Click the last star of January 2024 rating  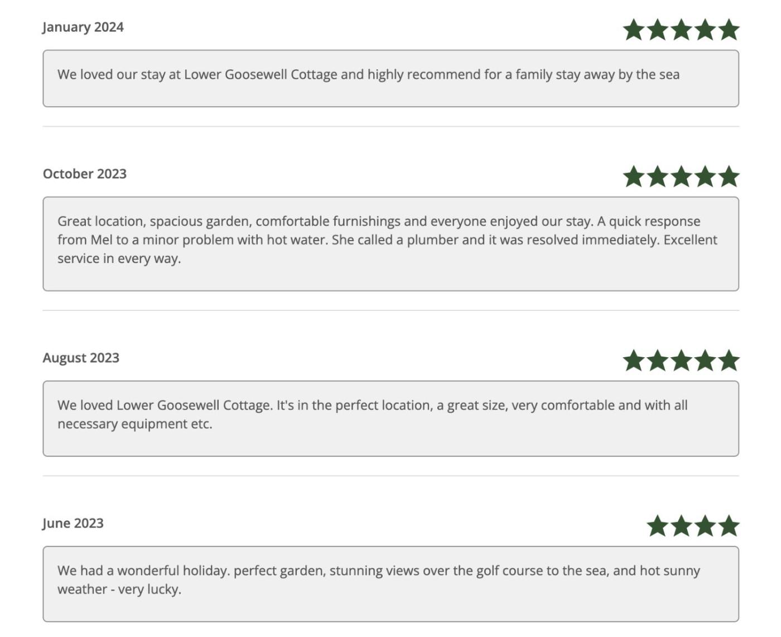tap(729, 30)
